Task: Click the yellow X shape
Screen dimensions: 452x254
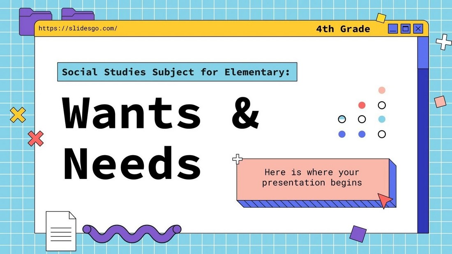Action: click(18, 115)
